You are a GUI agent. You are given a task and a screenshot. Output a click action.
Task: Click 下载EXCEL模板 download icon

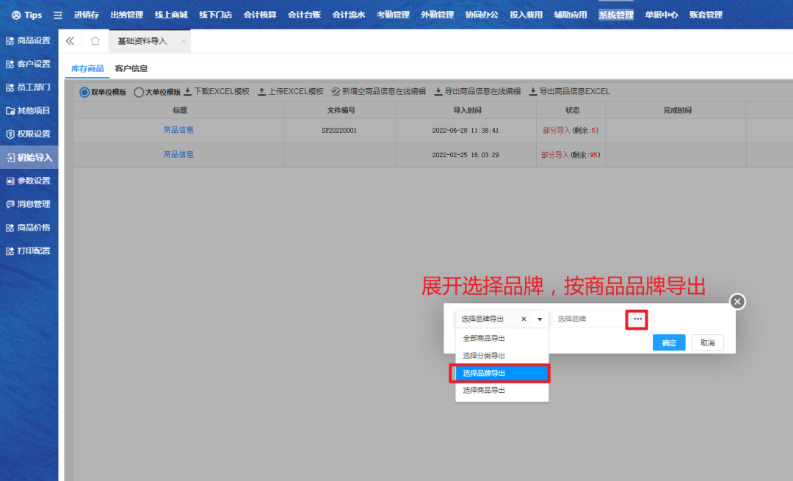click(x=187, y=92)
